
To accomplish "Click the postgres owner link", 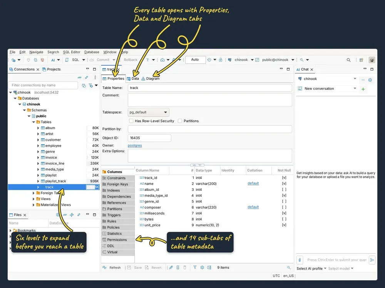I will [x=135, y=145].
